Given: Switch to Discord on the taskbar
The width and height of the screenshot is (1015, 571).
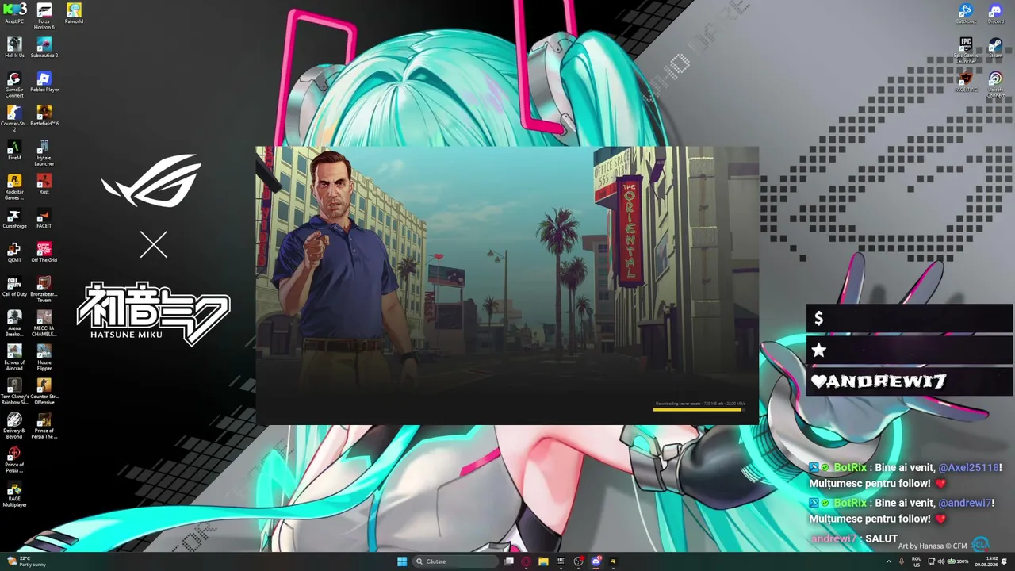Looking at the screenshot, I should (596, 561).
